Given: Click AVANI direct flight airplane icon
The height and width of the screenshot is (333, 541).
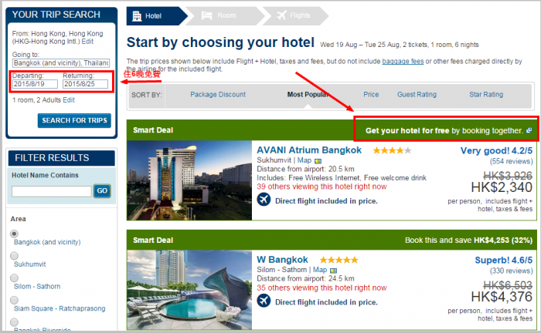Looking at the screenshot, I should pyautogui.click(x=264, y=200).
